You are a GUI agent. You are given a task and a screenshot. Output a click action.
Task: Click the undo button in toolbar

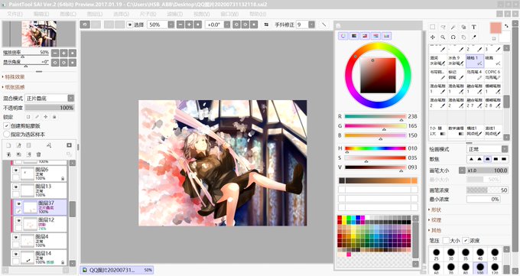coord(85,24)
